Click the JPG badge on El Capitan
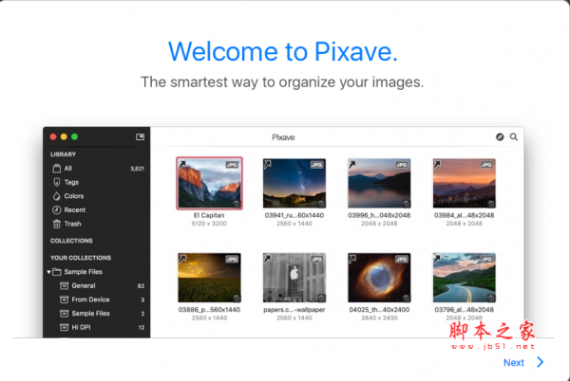Screen dimensions: 570x381 (x=232, y=165)
